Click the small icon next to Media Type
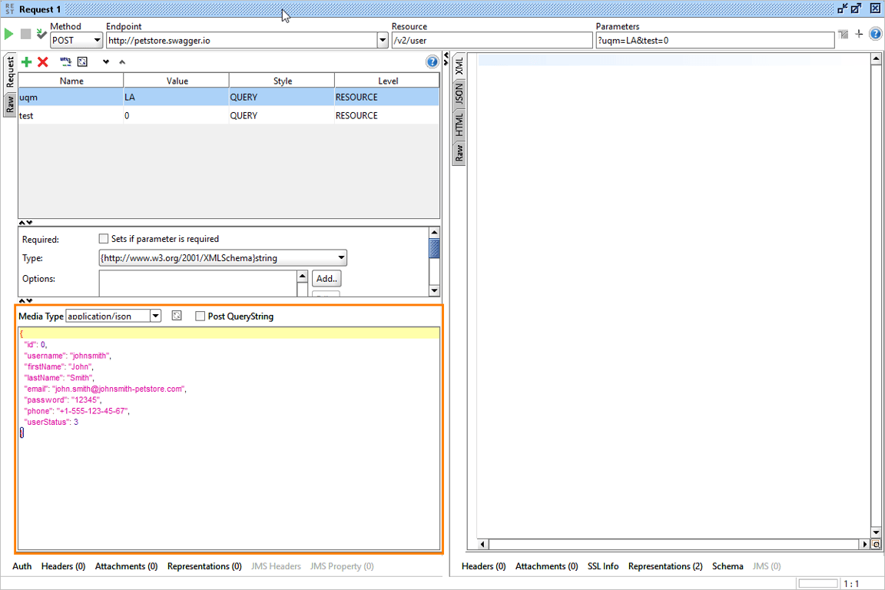This screenshot has width=885, height=590. coord(177,316)
